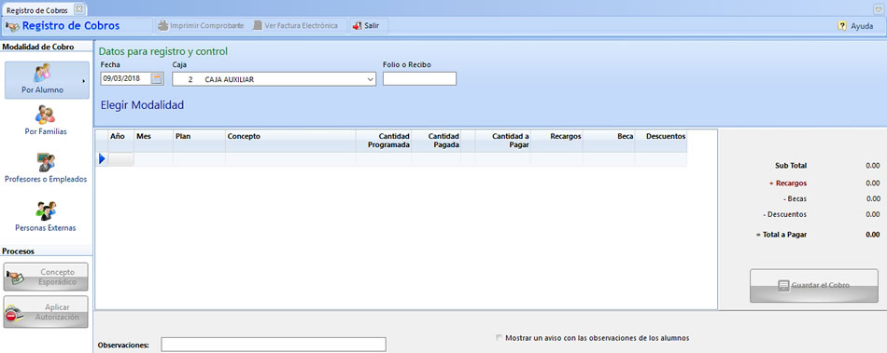Click the Salir toolbar label
The width and height of the screenshot is (887, 353).
(372, 26)
